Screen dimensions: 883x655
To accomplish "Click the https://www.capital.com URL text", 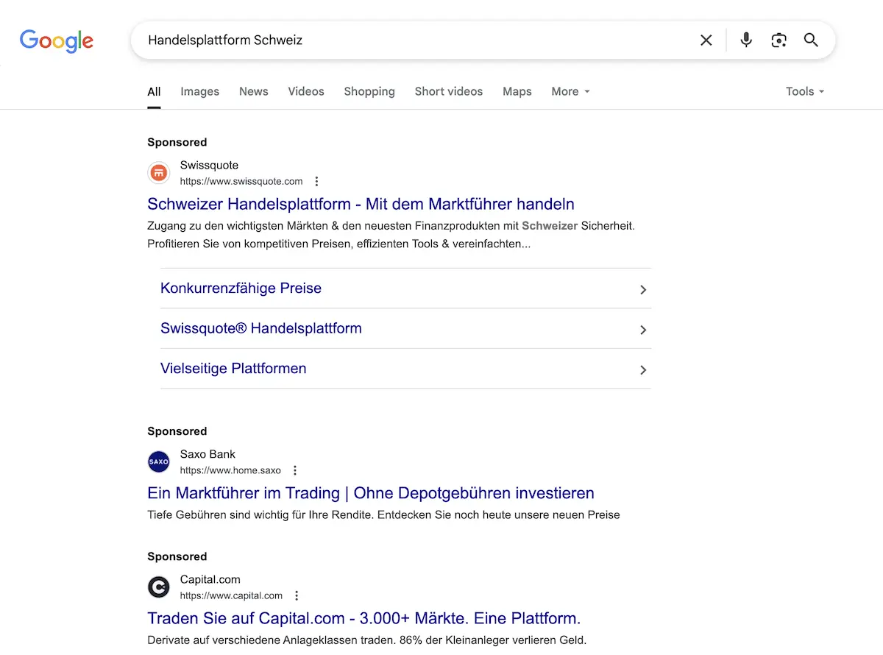I will pyautogui.click(x=231, y=595).
